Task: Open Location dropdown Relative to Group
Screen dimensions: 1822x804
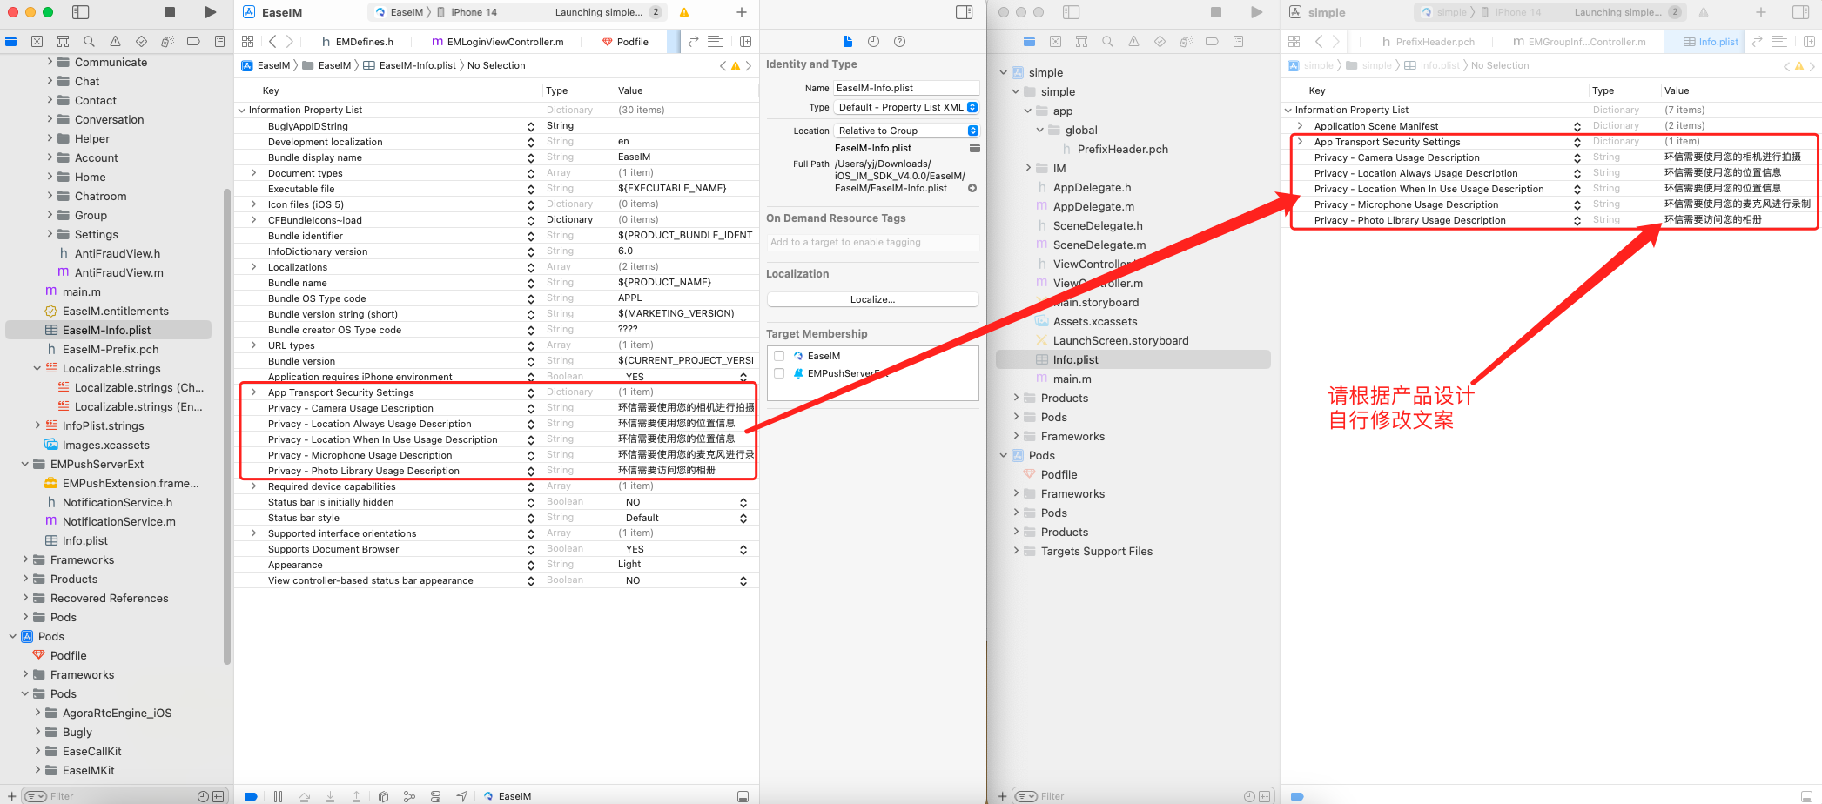Action: click(906, 131)
